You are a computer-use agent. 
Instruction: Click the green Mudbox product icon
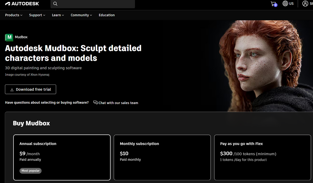(9, 37)
